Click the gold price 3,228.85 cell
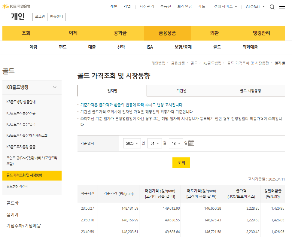This screenshot has width=292, height=237. (241, 208)
